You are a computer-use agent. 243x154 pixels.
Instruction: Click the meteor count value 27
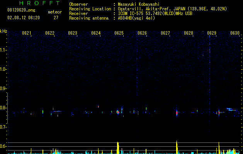pyautogui.click(x=56, y=18)
